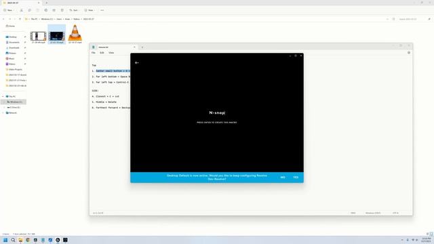Open the address bar history dropdown arrow

point(387,19)
